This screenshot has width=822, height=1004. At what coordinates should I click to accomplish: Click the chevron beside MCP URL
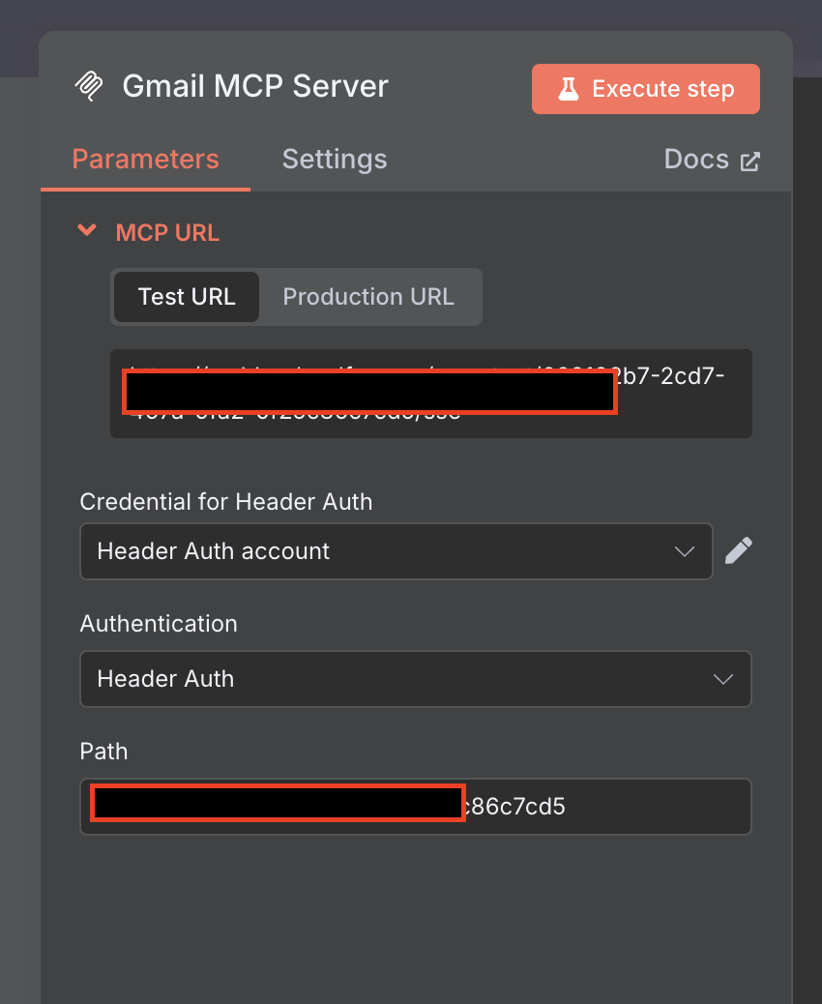(x=86, y=231)
